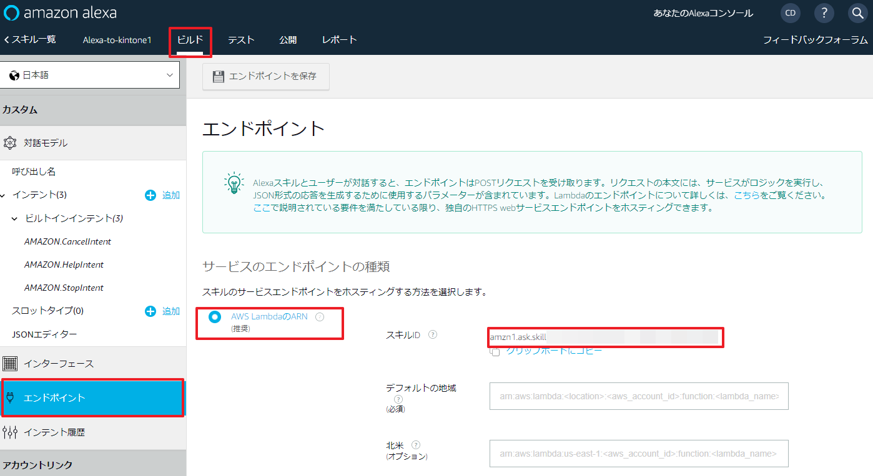Select AWS LambdaのARN radio button
The height and width of the screenshot is (476, 873).
click(x=215, y=317)
